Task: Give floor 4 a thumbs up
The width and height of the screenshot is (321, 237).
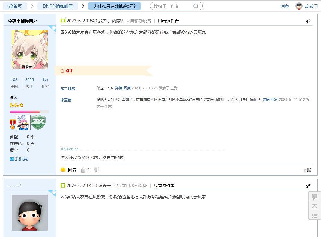Action: coord(83,170)
